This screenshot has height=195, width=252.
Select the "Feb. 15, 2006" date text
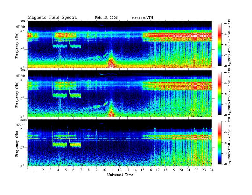click(106, 18)
